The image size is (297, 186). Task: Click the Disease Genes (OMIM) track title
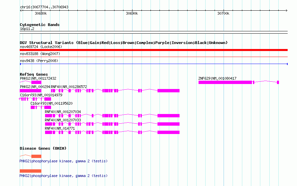[43, 148]
